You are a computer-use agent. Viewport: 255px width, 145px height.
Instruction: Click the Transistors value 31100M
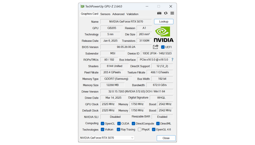coord(144,41)
